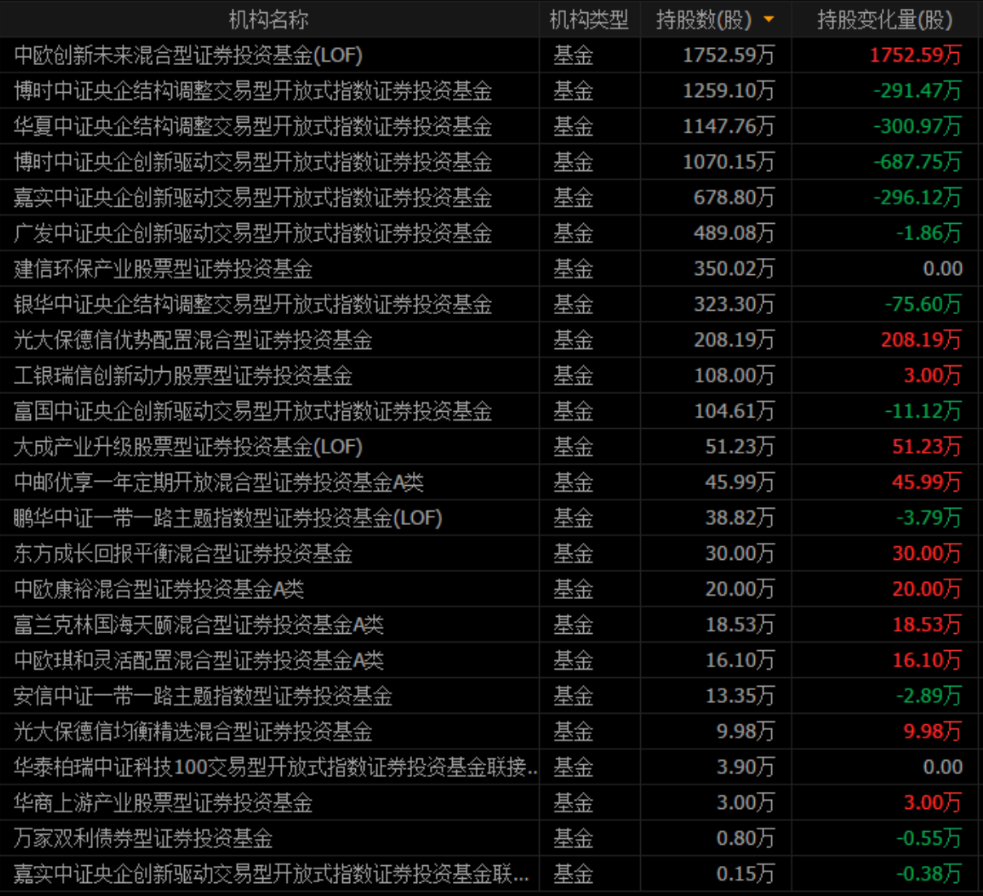Select 中欧康裕混合型证券投资基金A类
983x896 pixels.
[x=159, y=589]
